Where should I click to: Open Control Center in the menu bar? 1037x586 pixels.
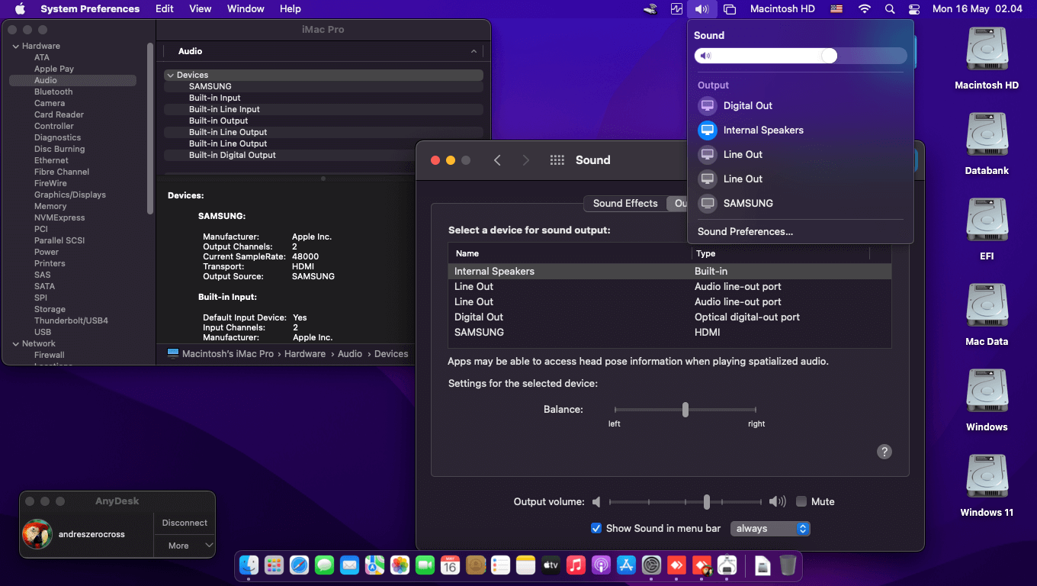tap(915, 9)
